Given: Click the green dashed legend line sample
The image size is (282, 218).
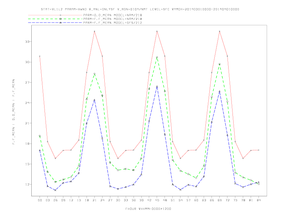Looking at the screenshot, I should pos(55,19).
